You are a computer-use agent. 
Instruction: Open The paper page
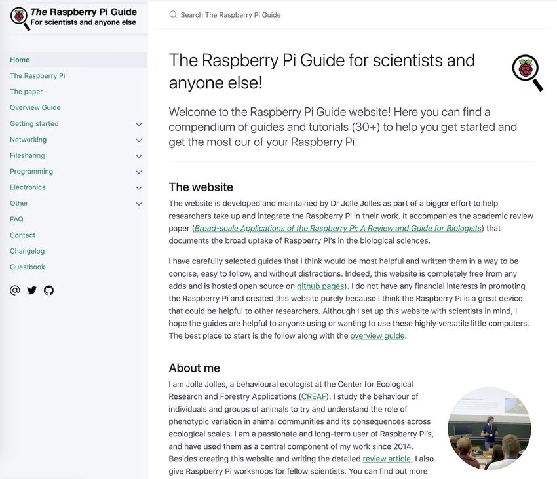pos(26,92)
